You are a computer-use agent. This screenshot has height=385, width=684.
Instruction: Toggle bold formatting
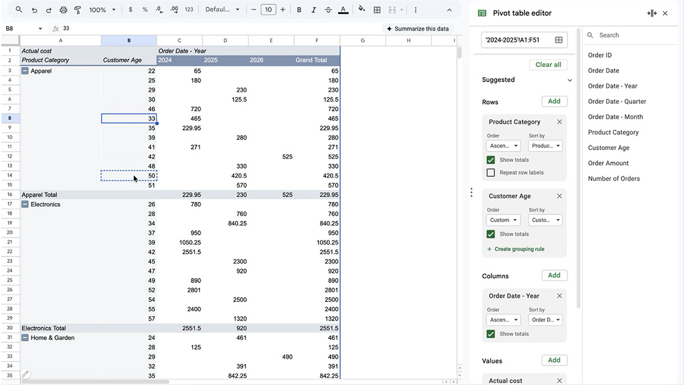click(299, 10)
